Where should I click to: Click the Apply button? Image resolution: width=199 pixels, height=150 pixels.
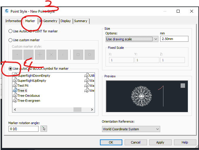[x=160, y=142]
